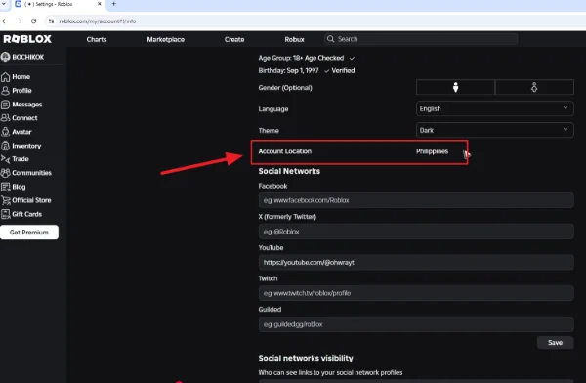Open the Communities sidebar item
Viewport: 586px width, 383px height.
coord(26,173)
